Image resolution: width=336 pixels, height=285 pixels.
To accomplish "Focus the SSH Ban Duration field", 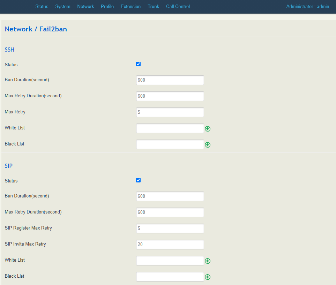I will coord(170,80).
